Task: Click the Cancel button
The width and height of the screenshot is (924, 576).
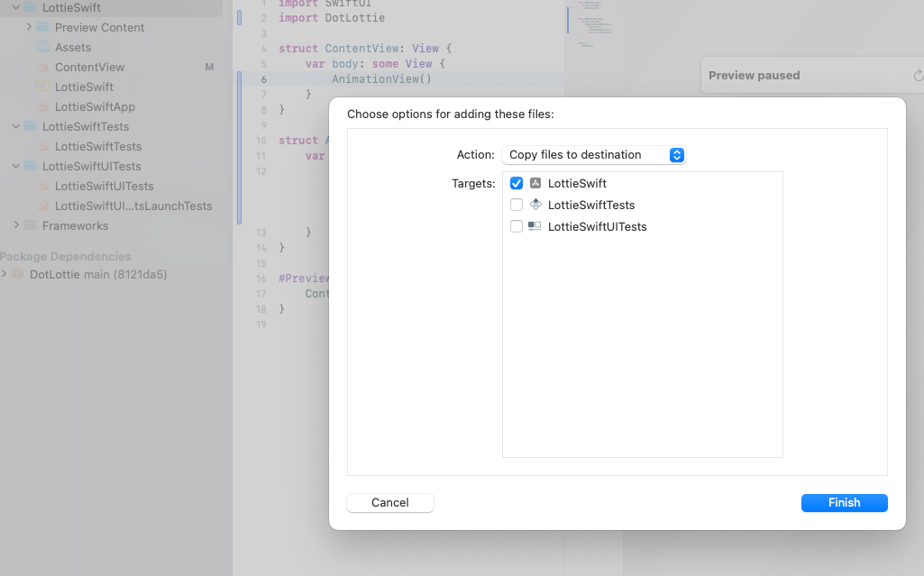Action: coord(390,502)
